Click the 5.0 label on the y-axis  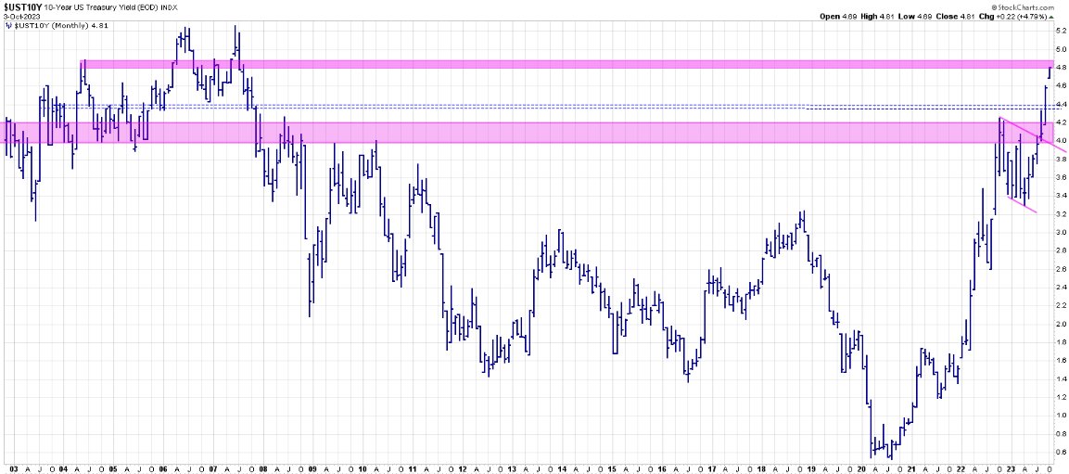[x=1061, y=50]
